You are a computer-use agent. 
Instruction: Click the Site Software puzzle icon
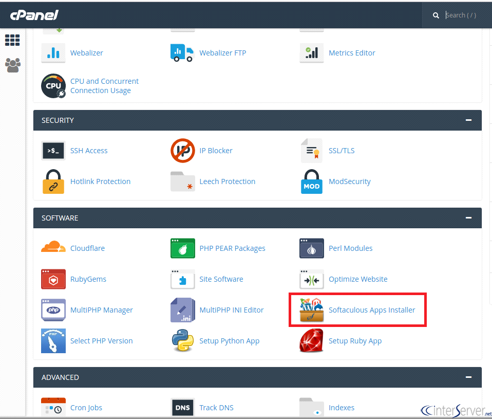pos(183,279)
